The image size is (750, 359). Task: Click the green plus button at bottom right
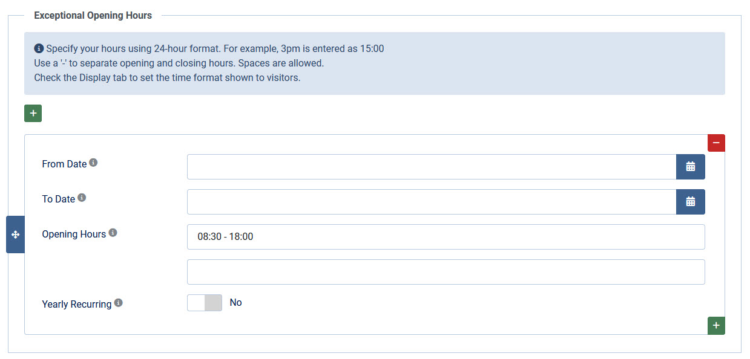[x=716, y=326]
